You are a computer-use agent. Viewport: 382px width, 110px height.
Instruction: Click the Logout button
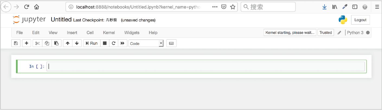[x=360, y=20]
